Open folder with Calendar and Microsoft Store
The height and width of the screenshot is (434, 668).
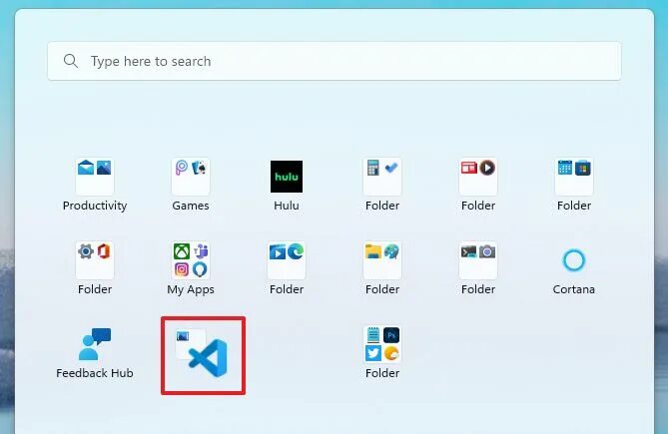[574, 177]
